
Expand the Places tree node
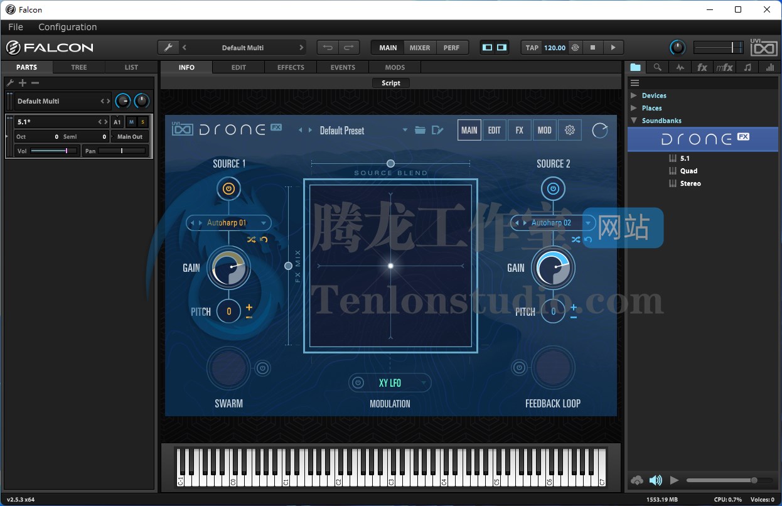[x=633, y=108]
